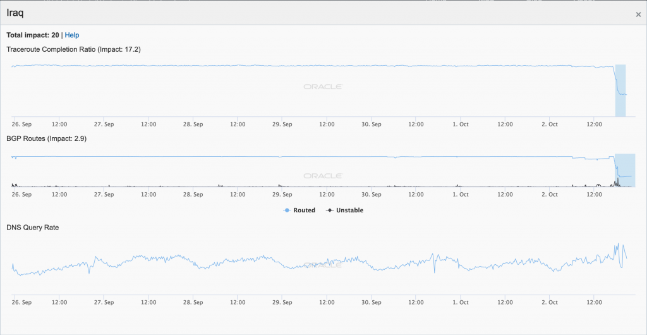Click 2. Oct label on Traceroute axis
Image resolution: width=647 pixels, height=335 pixels.
pos(550,125)
